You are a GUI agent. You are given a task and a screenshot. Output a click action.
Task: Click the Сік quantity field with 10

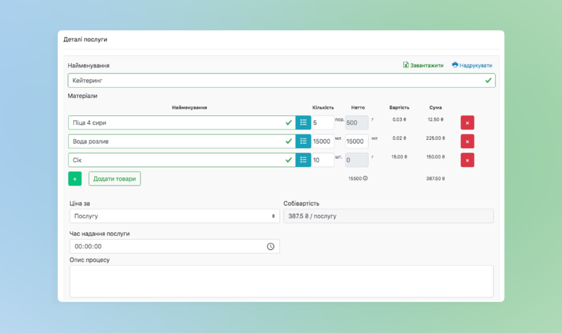tap(322, 160)
